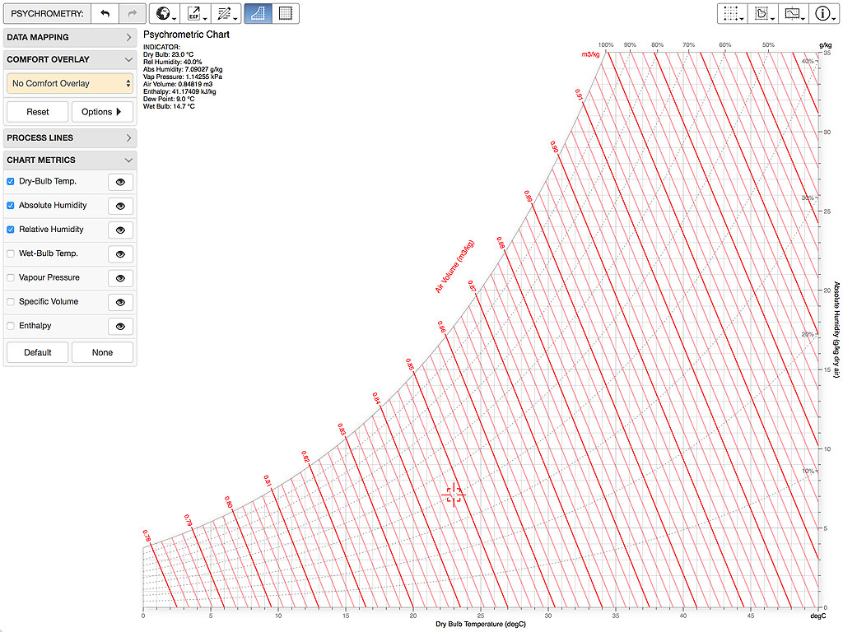Screen dimensions: 843x632
Task: Click the PSYCHROMETRY: label button
Action: click(x=47, y=13)
